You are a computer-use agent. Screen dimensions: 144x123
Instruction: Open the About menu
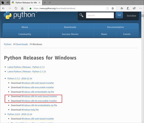(25, 27)
